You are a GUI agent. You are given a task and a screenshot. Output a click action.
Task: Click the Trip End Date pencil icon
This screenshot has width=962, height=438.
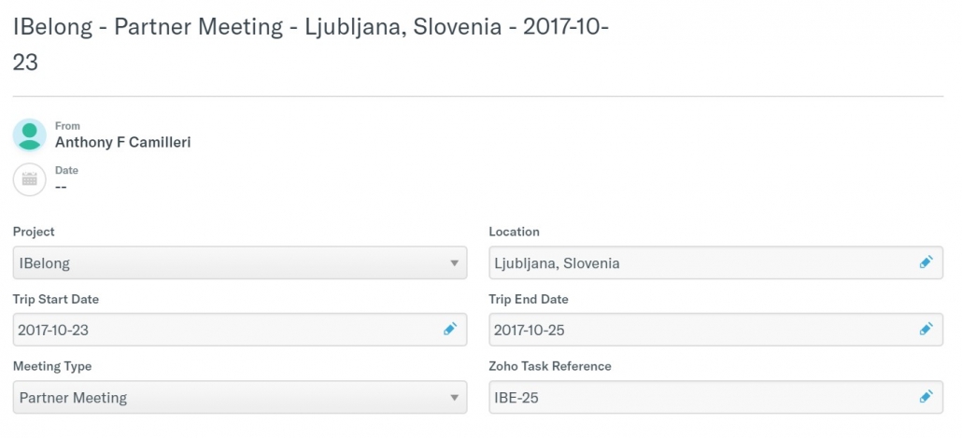click(x=926, y=330)
